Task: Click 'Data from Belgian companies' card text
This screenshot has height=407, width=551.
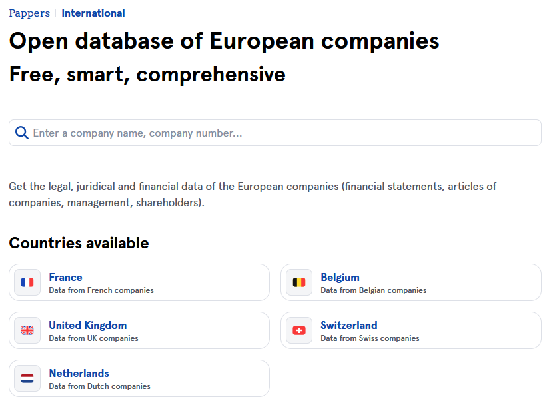Action: (x=374, y=290)
